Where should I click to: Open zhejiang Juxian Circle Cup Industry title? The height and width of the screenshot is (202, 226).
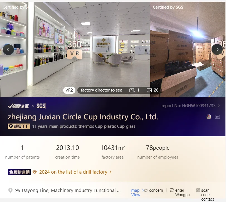[83, 117]
